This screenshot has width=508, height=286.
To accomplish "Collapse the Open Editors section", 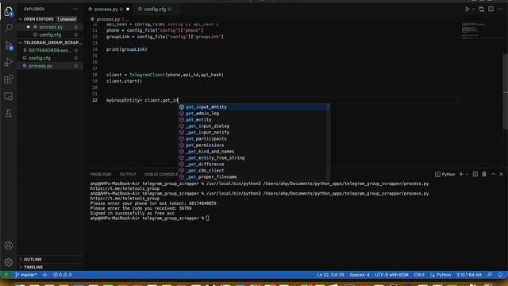I will [x=50, y=19].
